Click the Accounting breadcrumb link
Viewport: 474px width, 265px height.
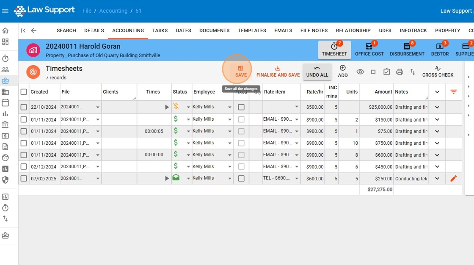[113, 11]
